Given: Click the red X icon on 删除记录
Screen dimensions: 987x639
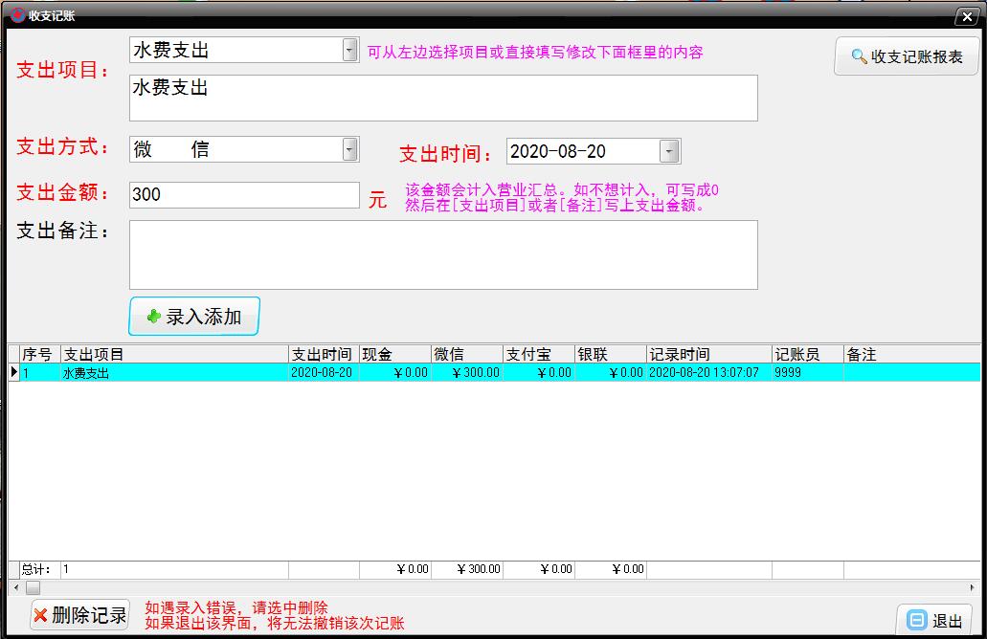Looking at the screenshot, I should coord(40,615).
